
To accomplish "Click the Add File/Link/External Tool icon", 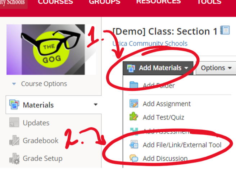I will tap(134, 145).
